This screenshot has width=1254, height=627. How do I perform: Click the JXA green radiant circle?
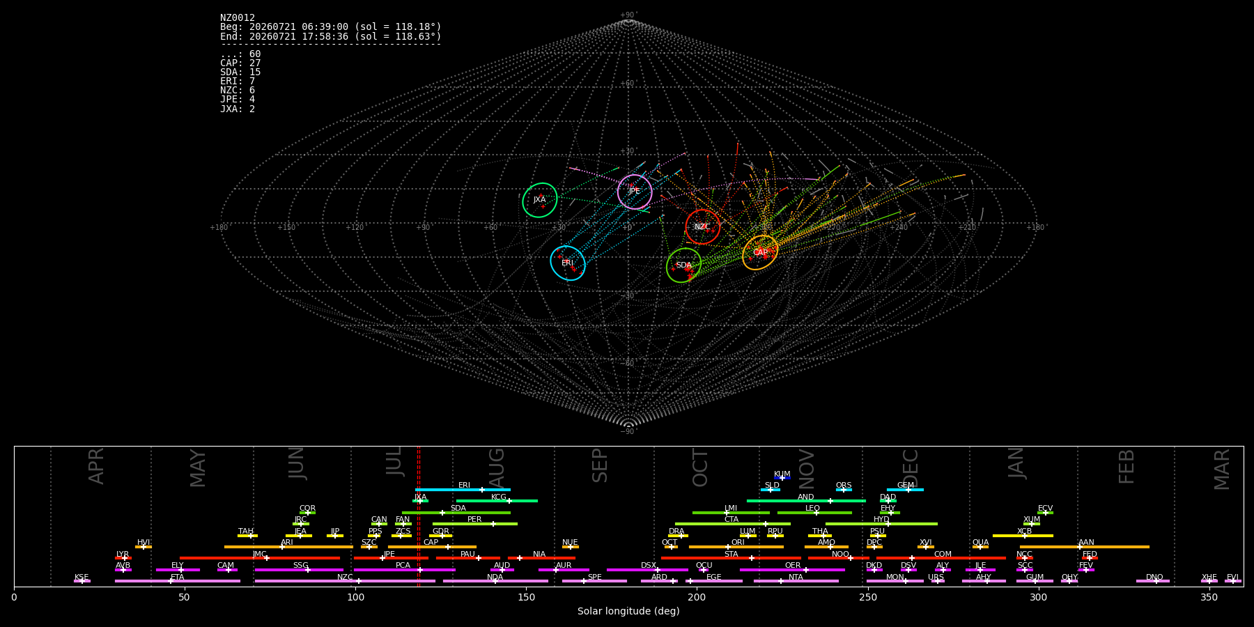(x=540, y=200)
